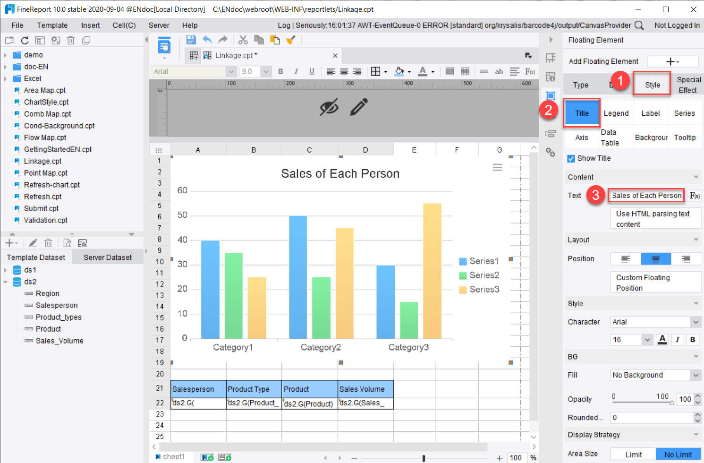Viewport: 704px width, 463px height.
Task: Select the Legend style section
Action: [616, 113]
